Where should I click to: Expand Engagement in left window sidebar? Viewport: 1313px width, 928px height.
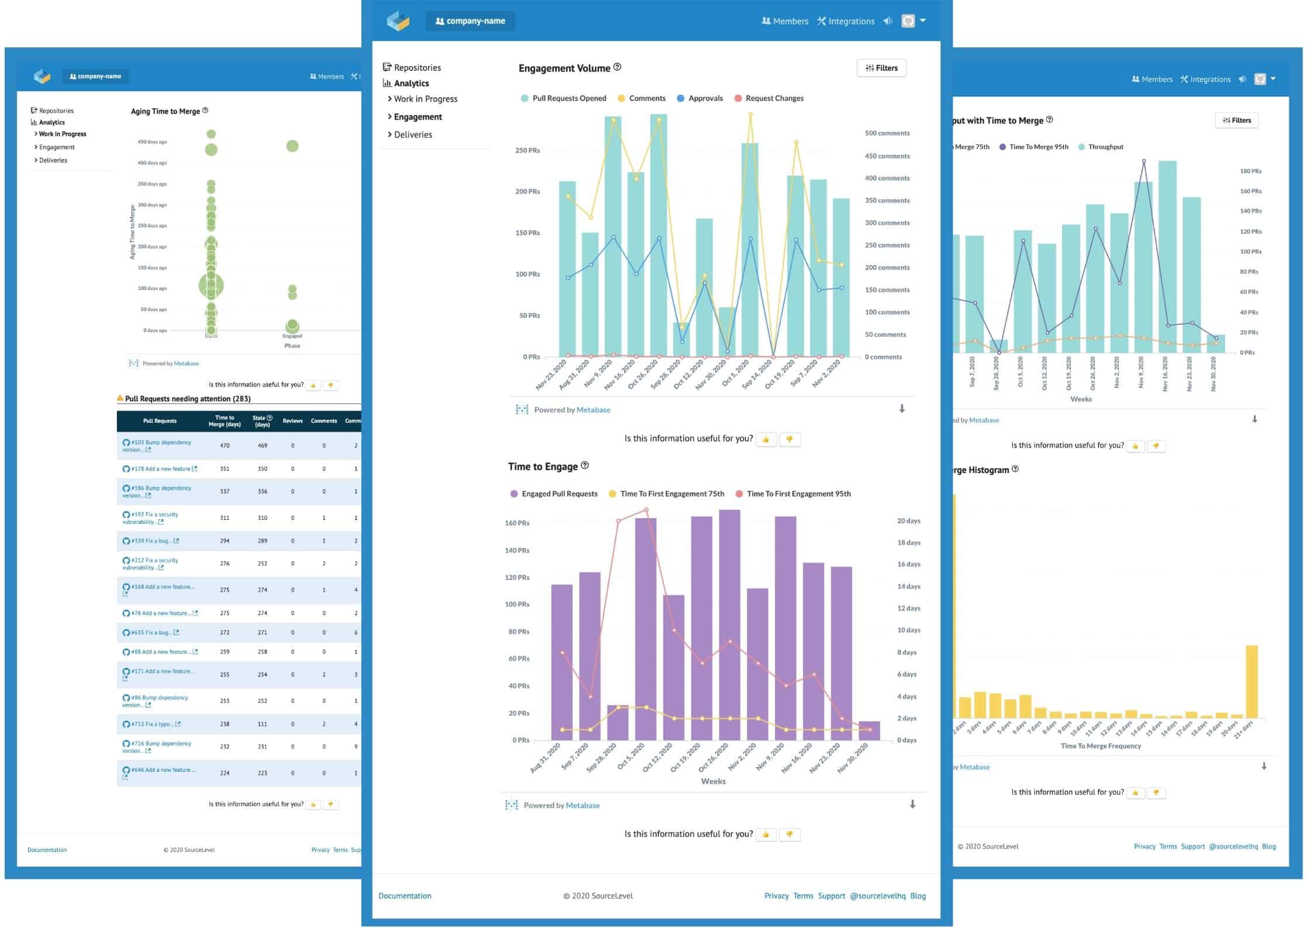[54, 147]
